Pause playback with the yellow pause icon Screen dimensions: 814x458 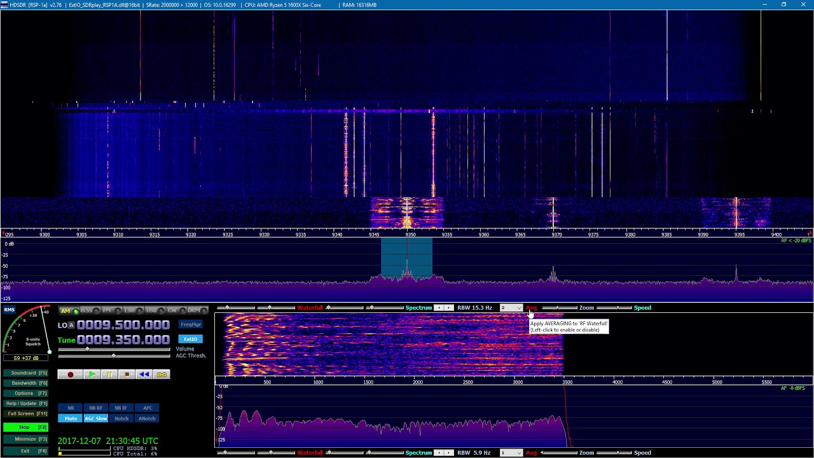point(109,375)
